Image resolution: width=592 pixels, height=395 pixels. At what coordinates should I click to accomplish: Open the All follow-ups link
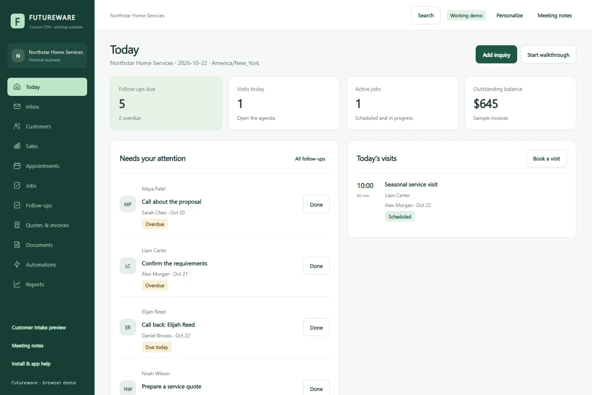coord(310,159)
